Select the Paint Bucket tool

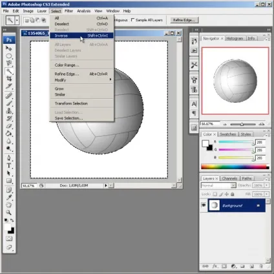tap(9, 134)
